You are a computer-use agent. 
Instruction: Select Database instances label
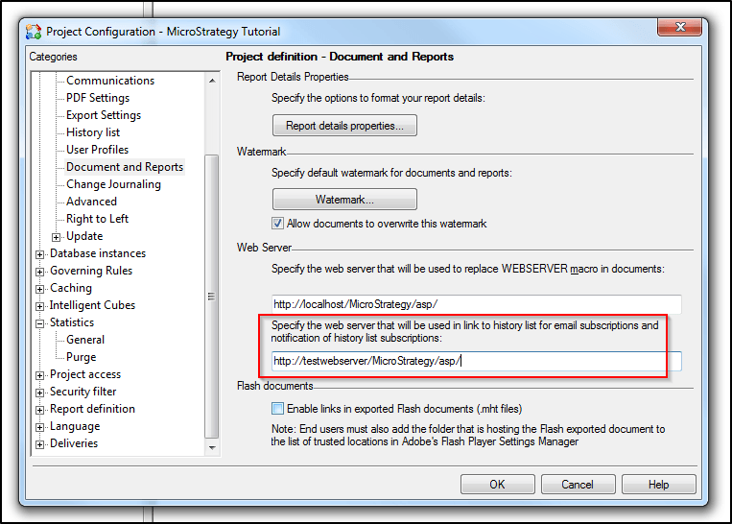click(98, 253)
